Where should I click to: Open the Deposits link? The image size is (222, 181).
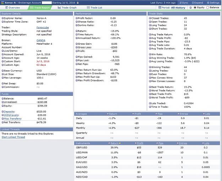click(x=9, y=112)
